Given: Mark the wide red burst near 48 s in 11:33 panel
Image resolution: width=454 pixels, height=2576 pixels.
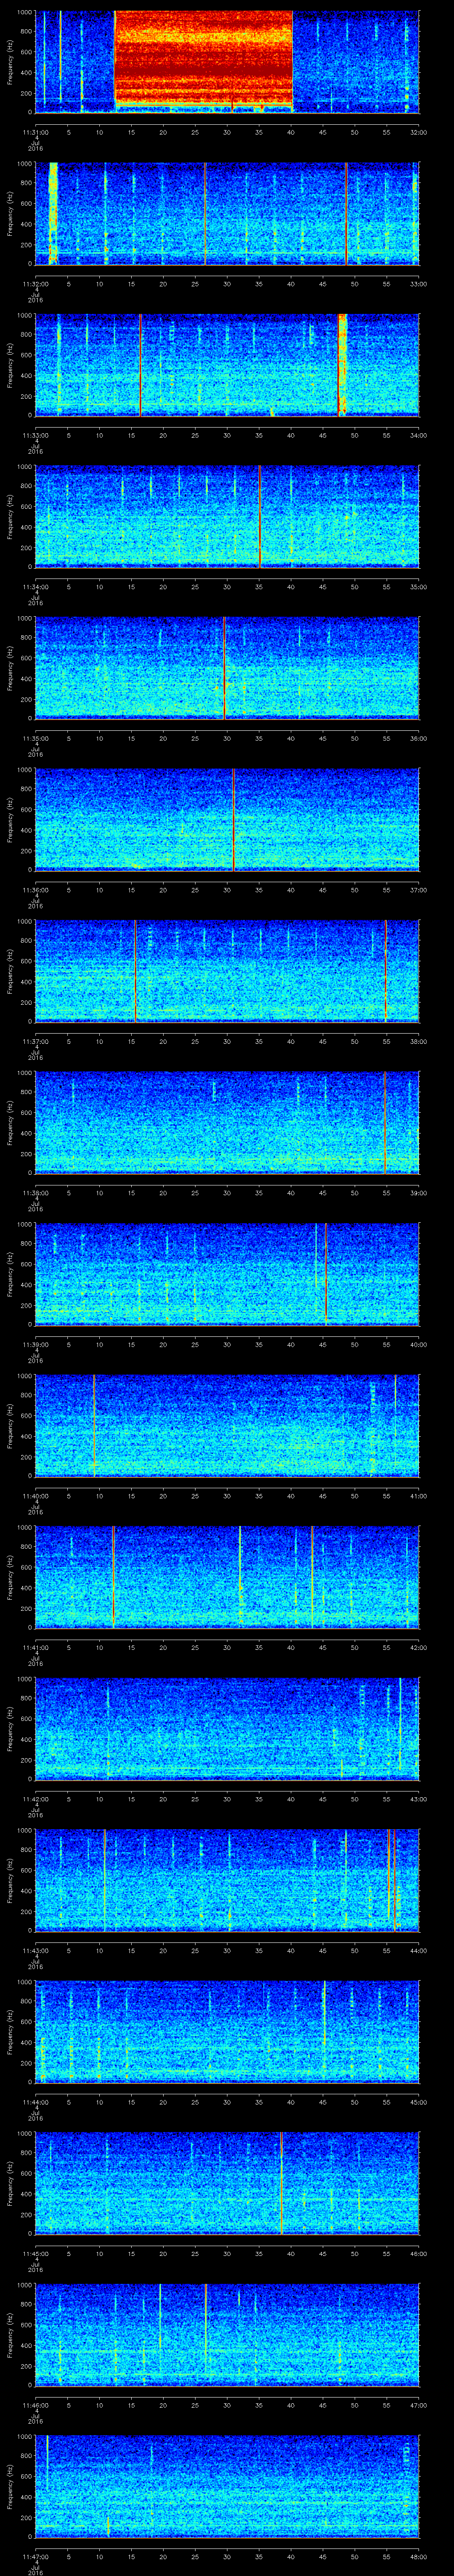Looking at the screenshot, I should click(x=342, y=365).
